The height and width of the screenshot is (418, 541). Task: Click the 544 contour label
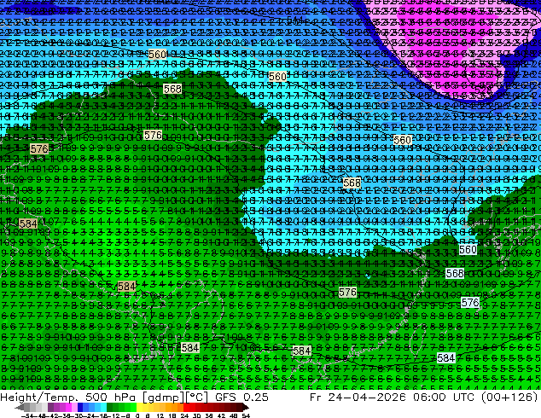(x=294, y=20)
